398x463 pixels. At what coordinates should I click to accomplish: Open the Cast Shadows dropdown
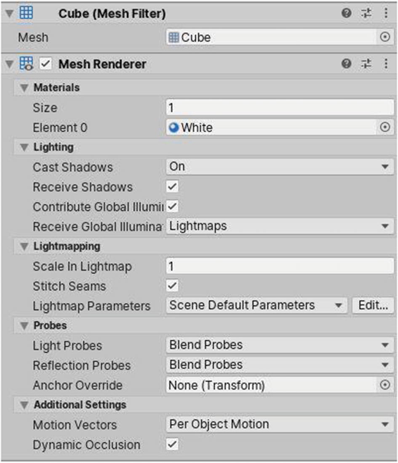click(278, 166)
